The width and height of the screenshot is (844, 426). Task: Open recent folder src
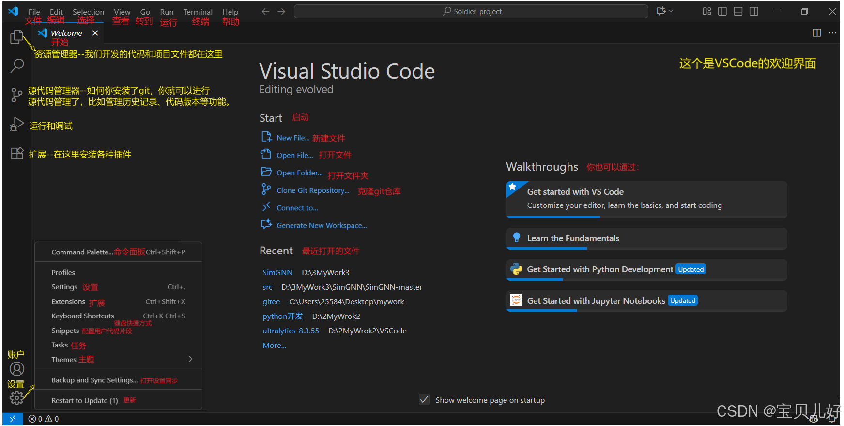click(x=267, y=287)
